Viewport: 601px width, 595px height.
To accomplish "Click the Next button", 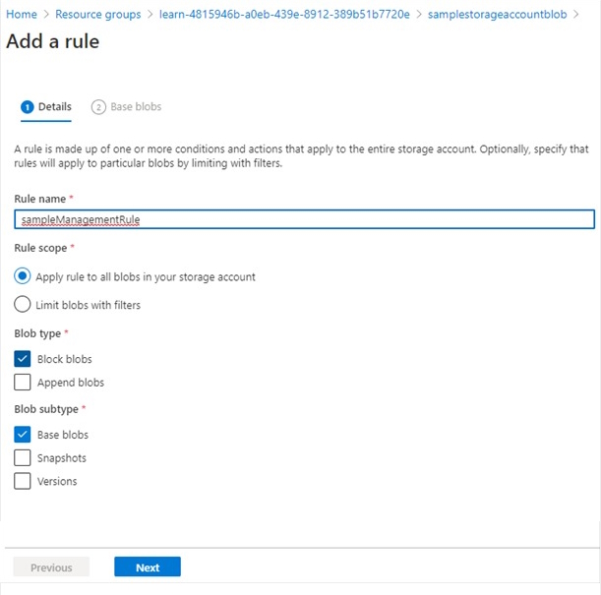I will coord(148,567).
